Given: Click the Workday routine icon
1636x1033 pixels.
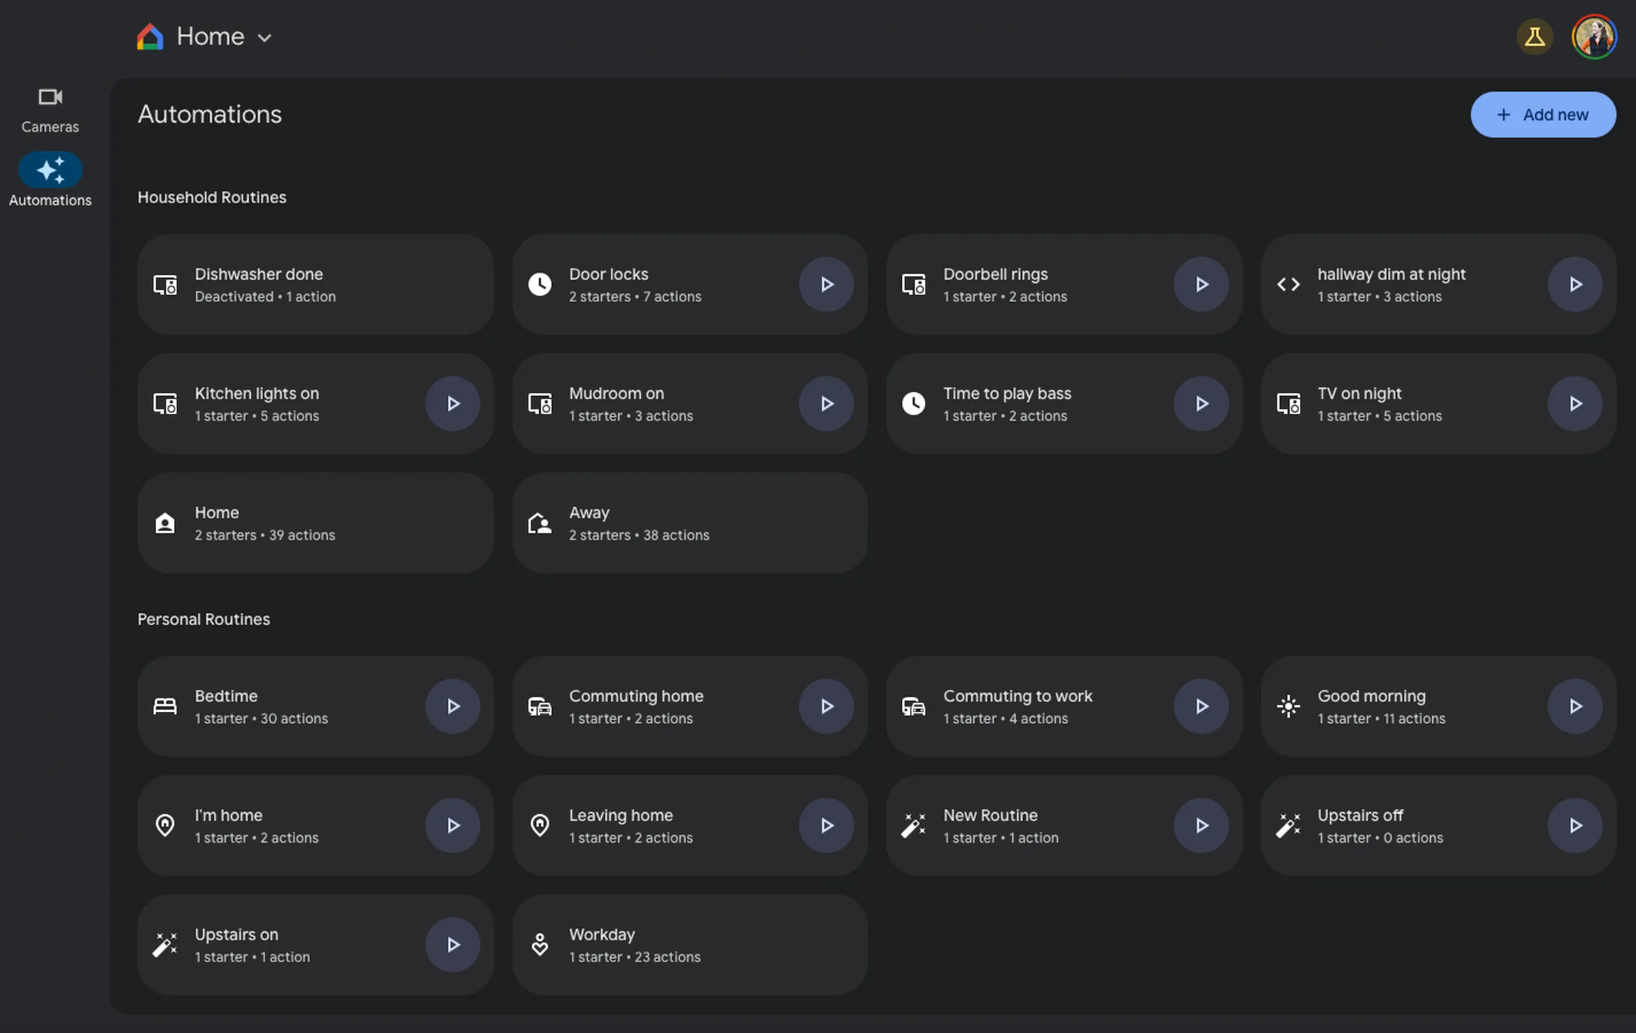Looking at the screenshot, I should click(540, 944).
